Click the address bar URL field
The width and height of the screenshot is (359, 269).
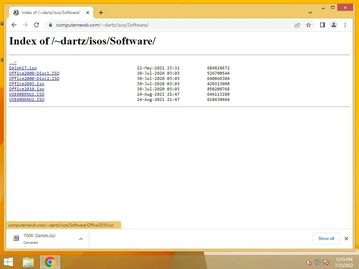click(x=102, y=25)
